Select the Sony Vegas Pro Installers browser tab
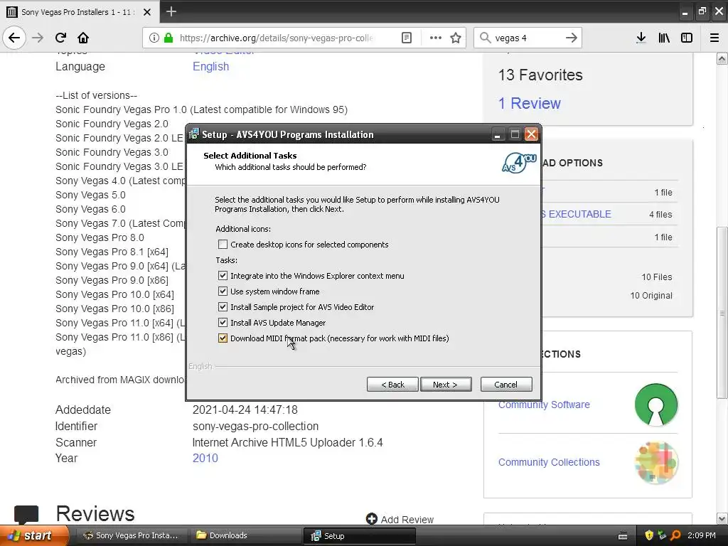728x546 pixels. pos(80,12)
